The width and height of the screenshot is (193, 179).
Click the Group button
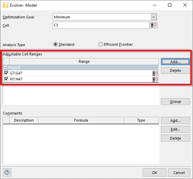[175, 102]
